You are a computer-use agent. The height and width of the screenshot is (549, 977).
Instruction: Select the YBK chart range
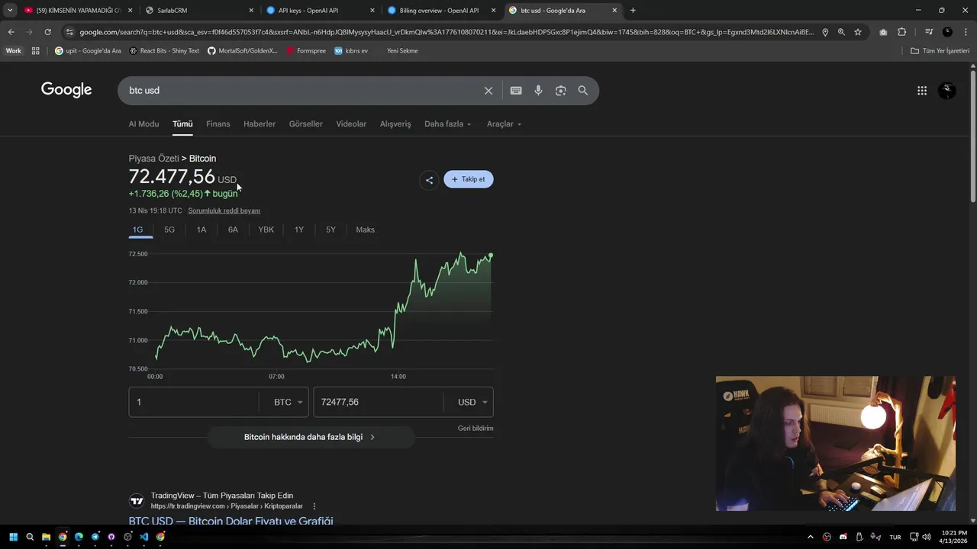[x=266, y=230]
